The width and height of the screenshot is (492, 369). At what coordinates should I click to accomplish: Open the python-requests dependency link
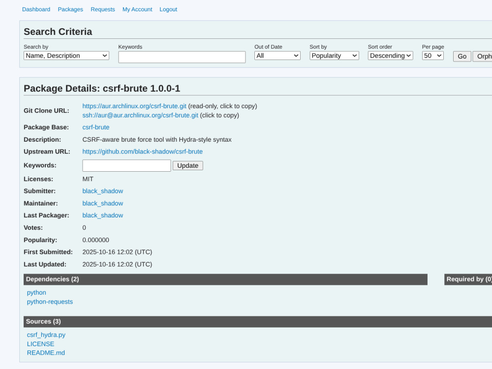pyautogui.click(x=50, y=302)
